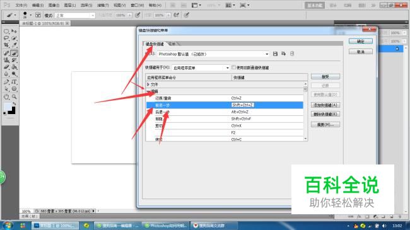Select the Crop tool
Screen dimensions: 410x230
pyautogui.click(x=6, y=45)
